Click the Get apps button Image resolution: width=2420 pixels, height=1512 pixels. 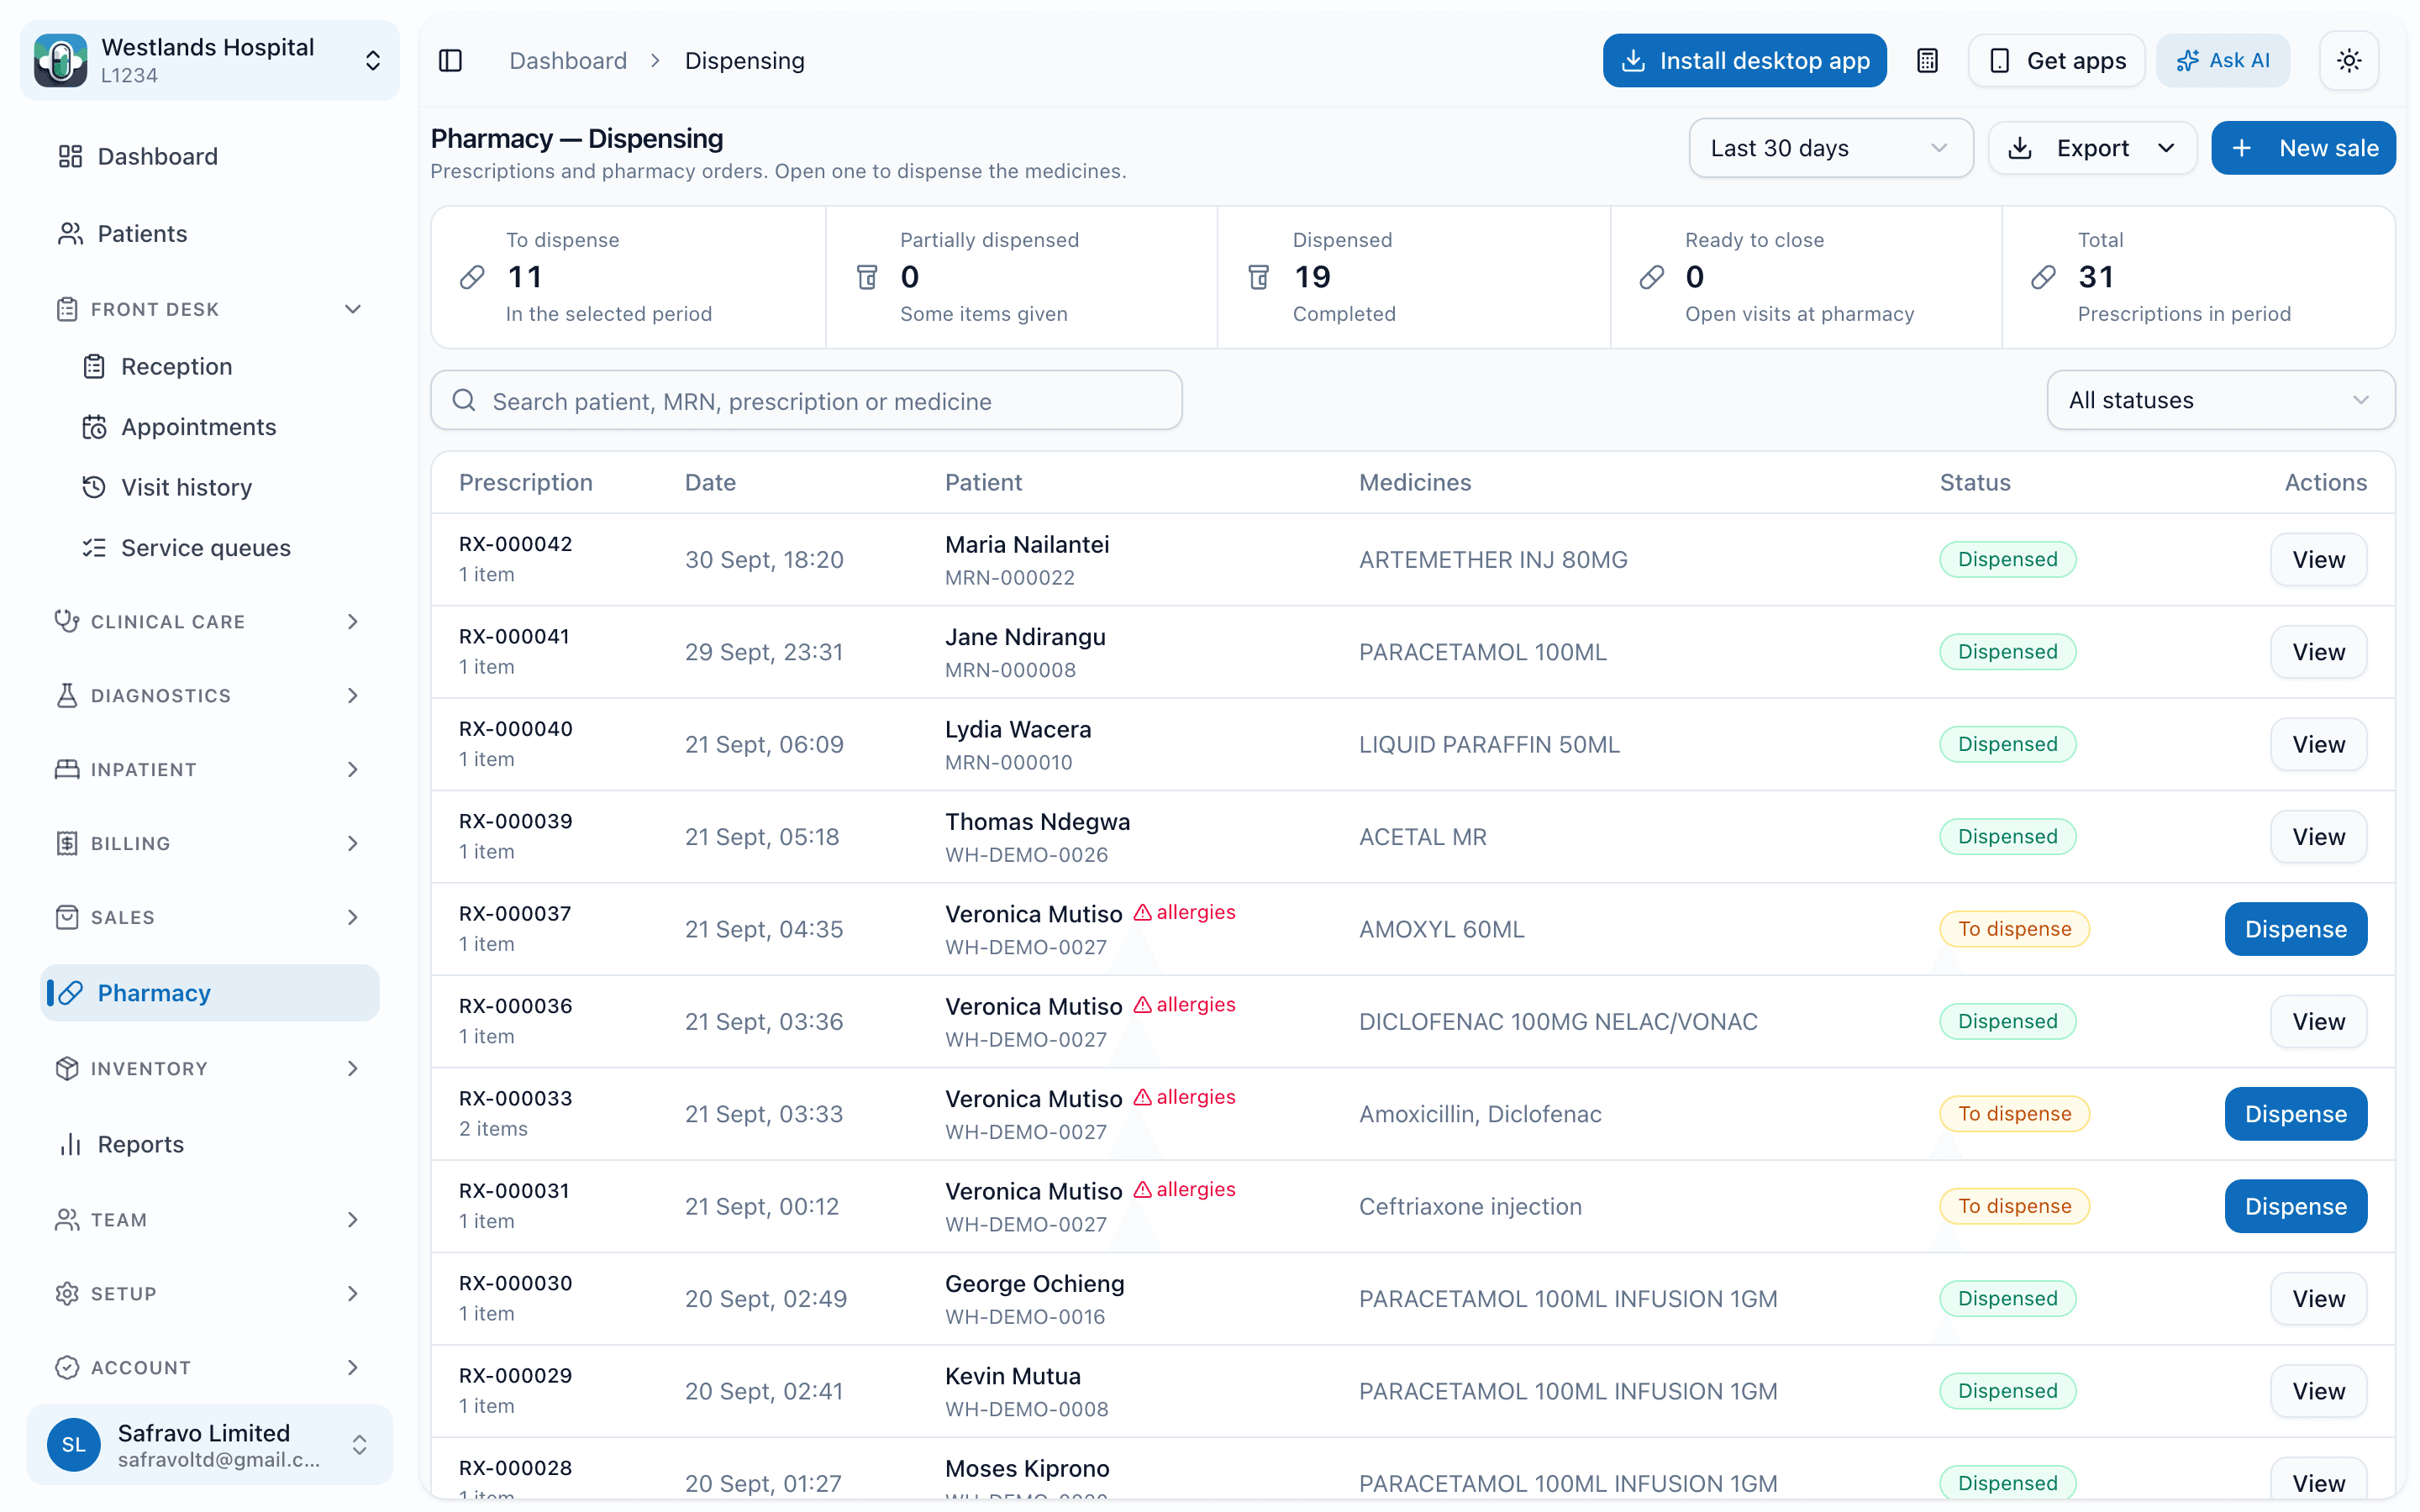click(x=2056, y=61)
